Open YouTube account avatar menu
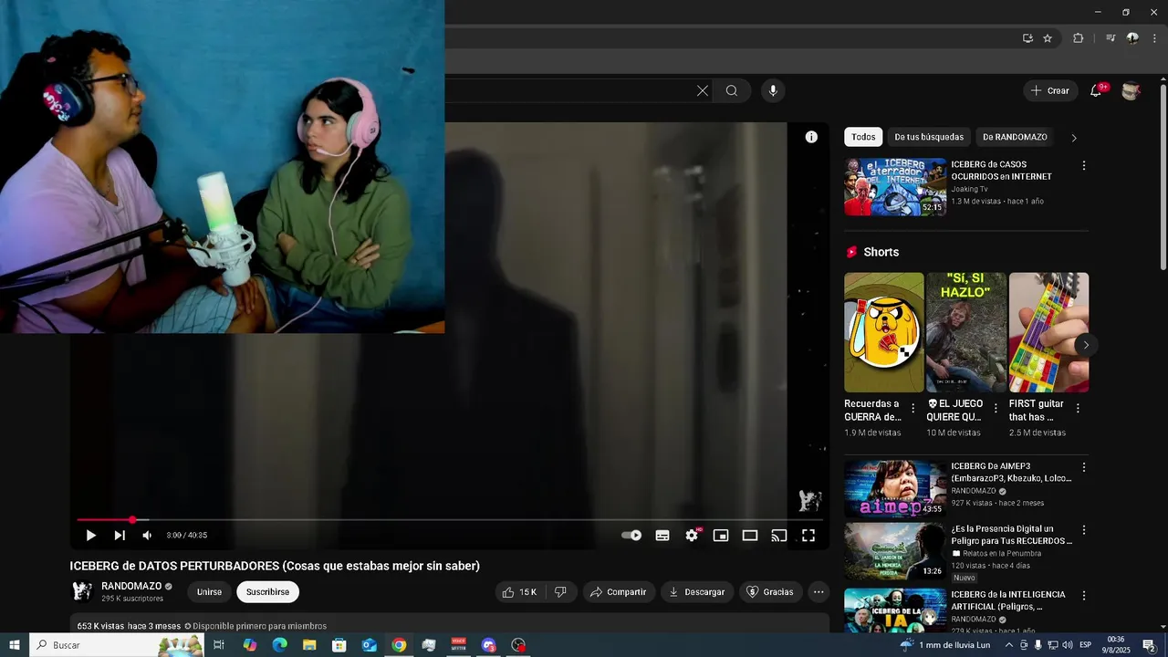This screenshot has height=657, width=1168. tap(1131, 90)
